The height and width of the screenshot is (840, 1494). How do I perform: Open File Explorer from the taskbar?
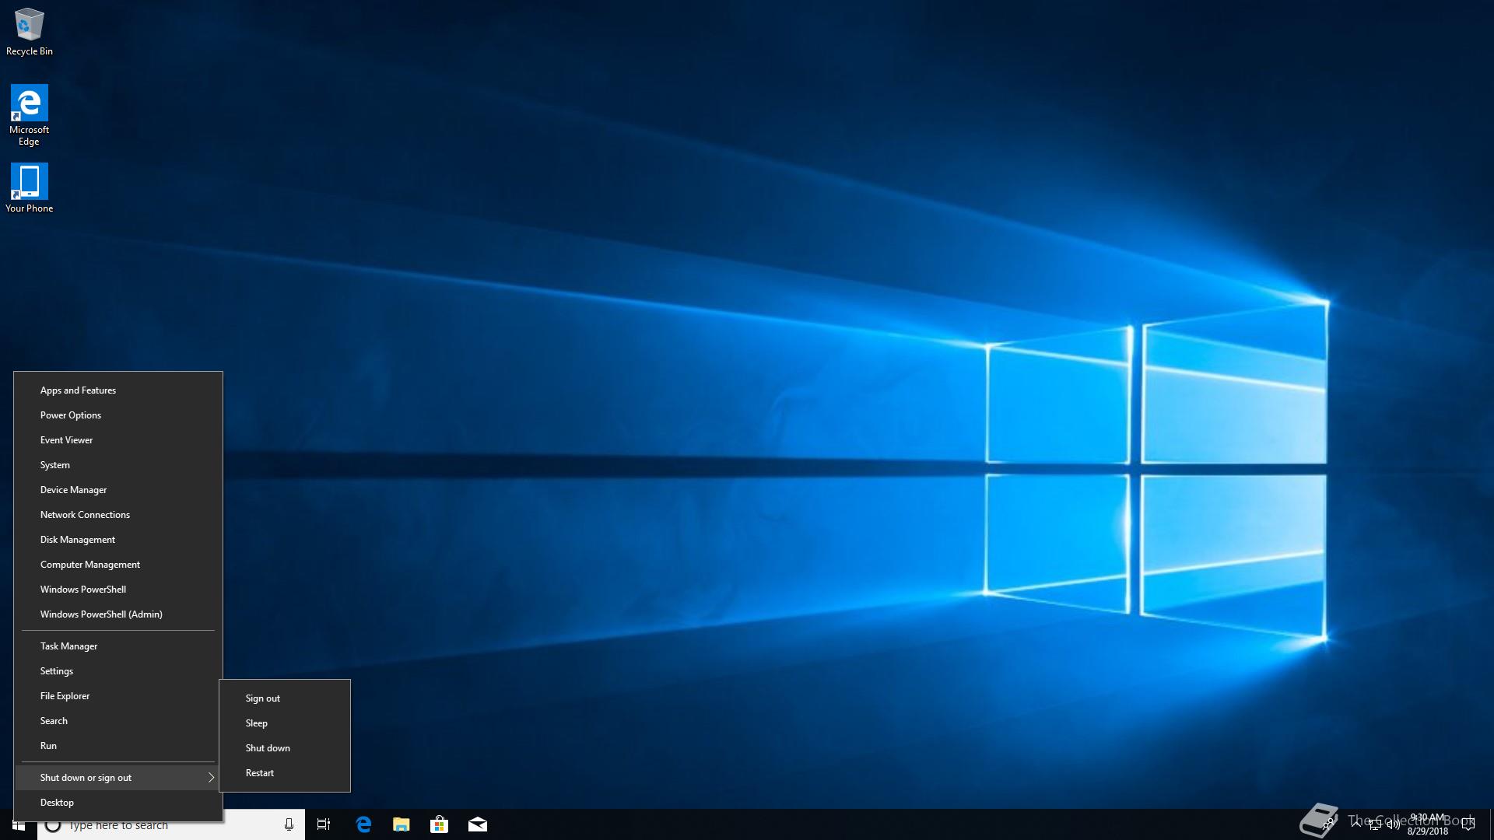402,824
